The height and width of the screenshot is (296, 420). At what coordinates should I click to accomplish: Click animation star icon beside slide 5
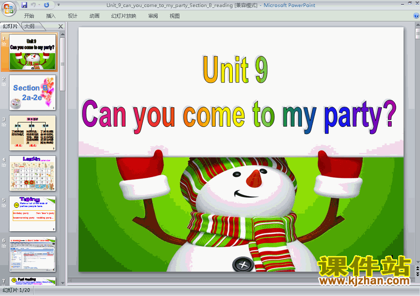[x=4, y=206]
